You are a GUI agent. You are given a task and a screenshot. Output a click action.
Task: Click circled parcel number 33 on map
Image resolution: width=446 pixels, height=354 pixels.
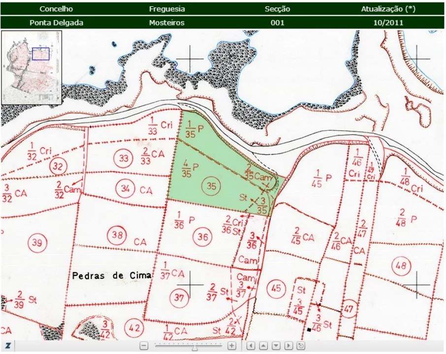tap(123, 158)
